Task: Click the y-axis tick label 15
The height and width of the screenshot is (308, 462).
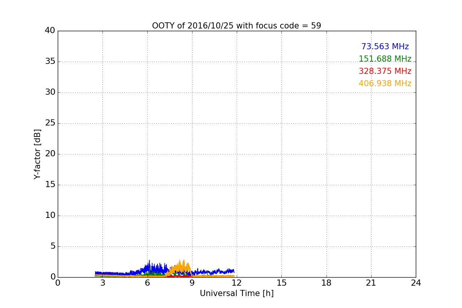Action: click(x=50, y=185)
